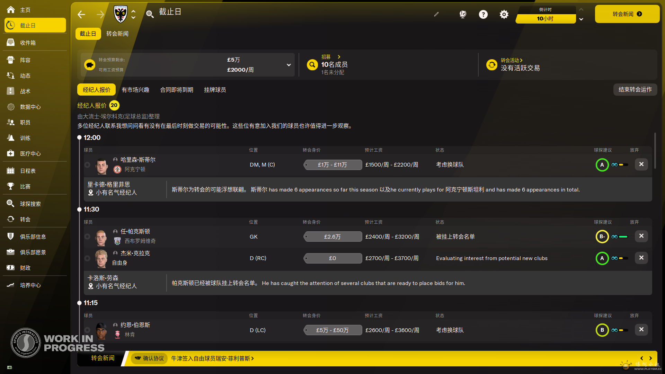Open news 牛津签入自由球员瑞安·菲利普斯
This screenshot has height=374, width=665.
(x=212, y=358)
